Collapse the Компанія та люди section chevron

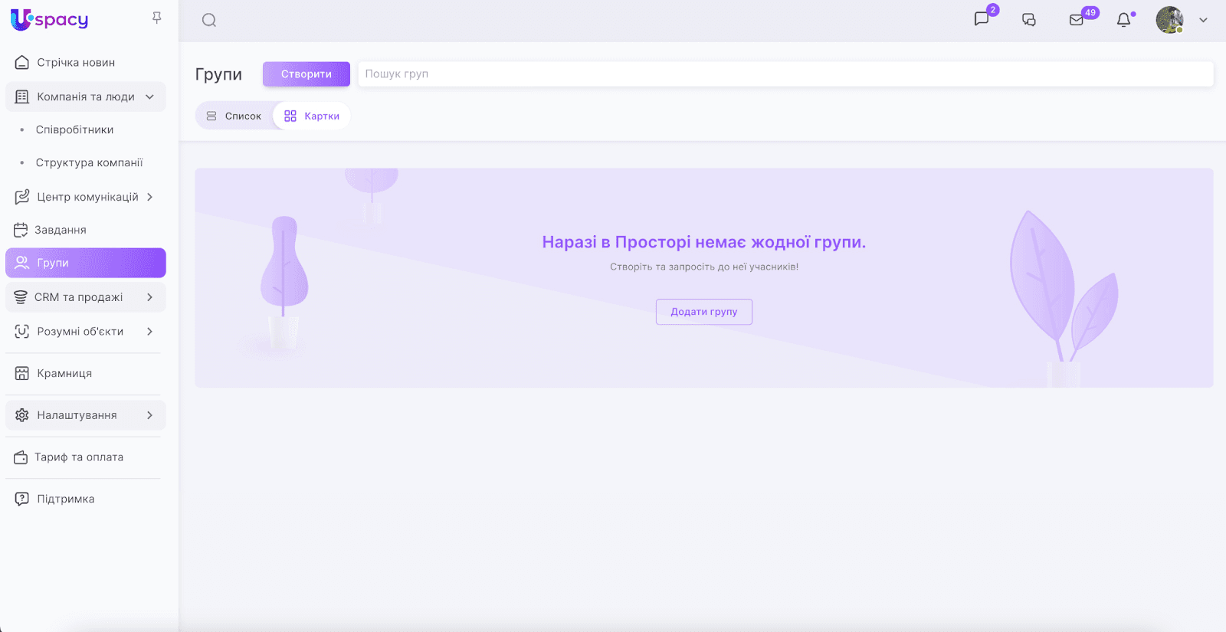click(150, 97)
